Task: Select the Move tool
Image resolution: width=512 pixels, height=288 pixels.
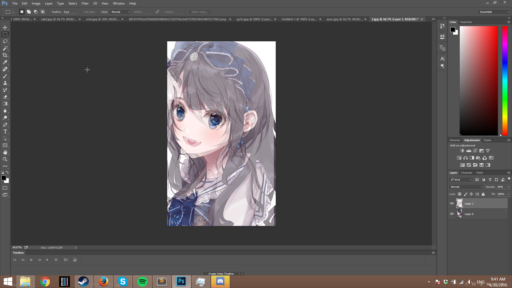Action: [x=5, y=27]
